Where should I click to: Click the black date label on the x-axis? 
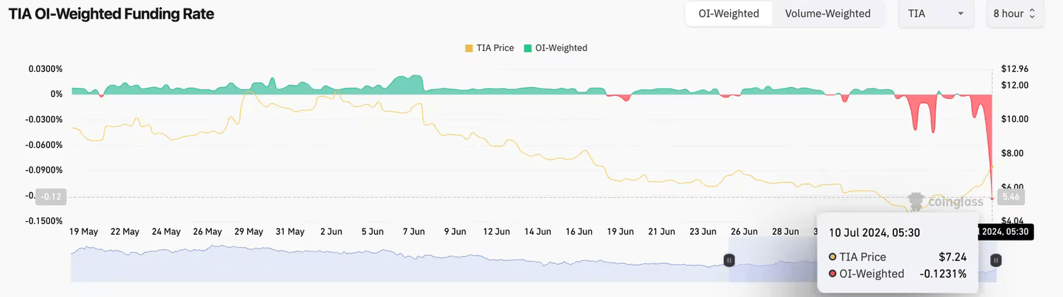pos(1005,232)
